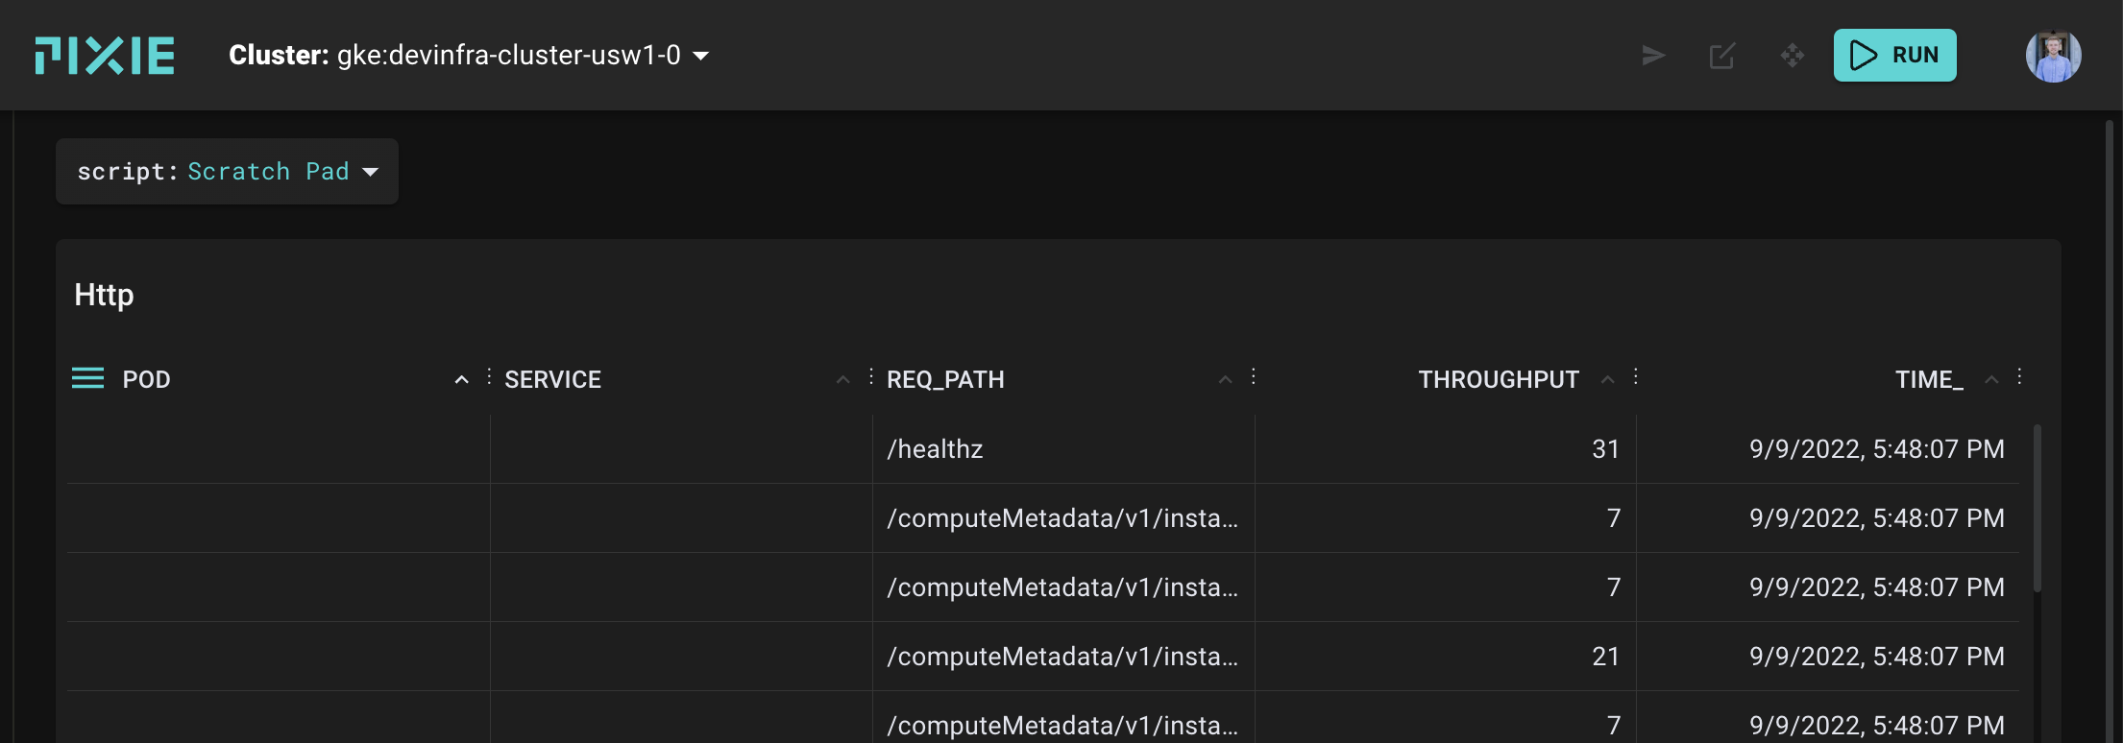
Task: Open the table column selector menu icon
Action: 87,378
